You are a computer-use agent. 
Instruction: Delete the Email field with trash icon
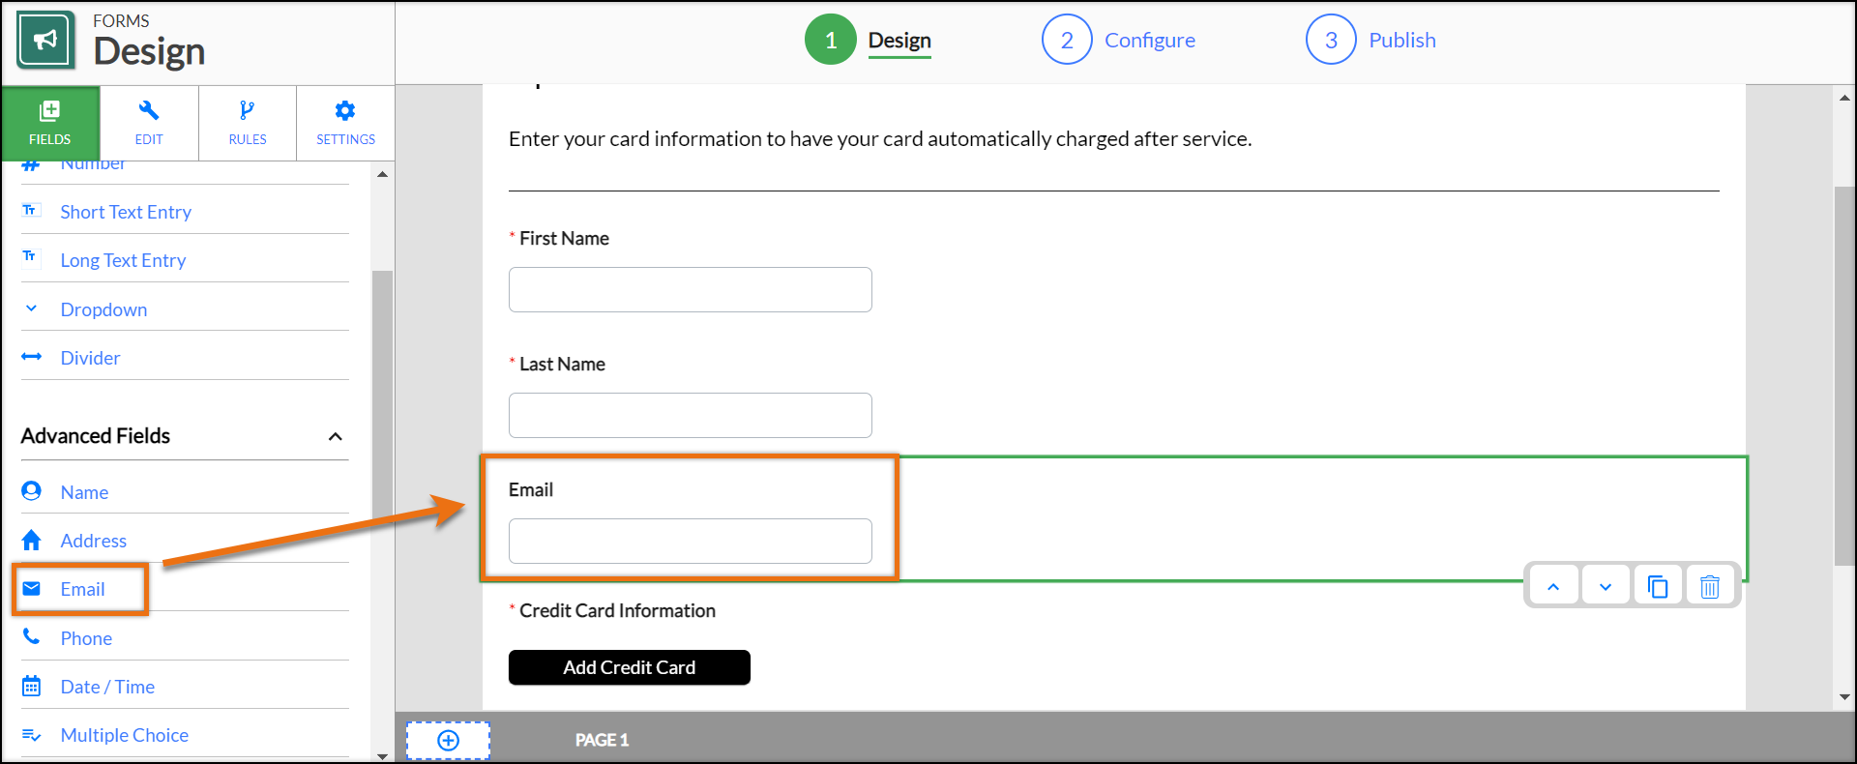point(1710,585)
